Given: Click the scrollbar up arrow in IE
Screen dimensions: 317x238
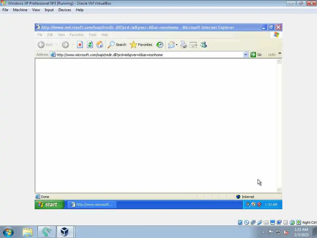Looking at the screenshot, I should [279, 61].
